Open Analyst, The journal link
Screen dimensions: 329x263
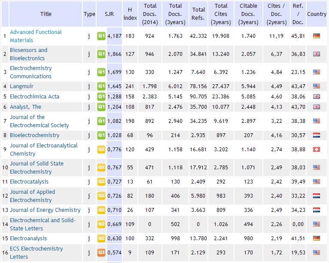coord(25,107)
